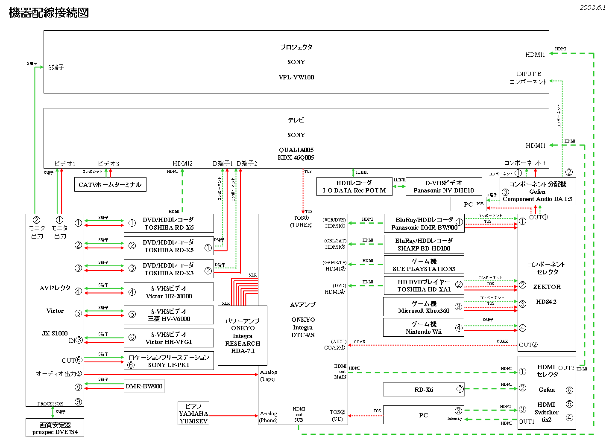Click the Gefen Component Audio DA 1:3 box
Screen dimensions: 615x437
click(537, 192)
